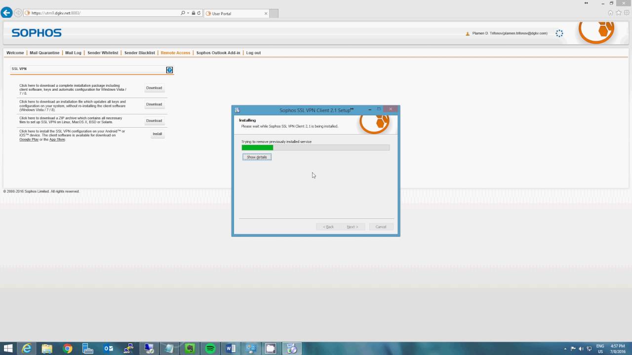Viewport: 632px width, 355px height.
Task: Open the Google Play link
Action: (29, 140)
